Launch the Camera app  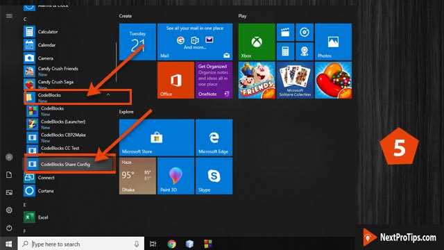pyautogui.click(x=68, y=58)
